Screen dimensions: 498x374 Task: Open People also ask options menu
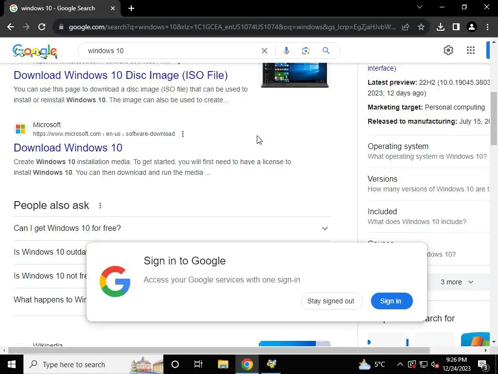pyautogui.click(x=100, y=206)
